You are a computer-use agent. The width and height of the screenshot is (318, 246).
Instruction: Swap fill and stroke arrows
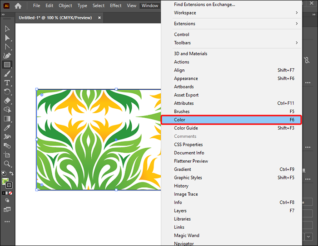click(x=11, y=174)
